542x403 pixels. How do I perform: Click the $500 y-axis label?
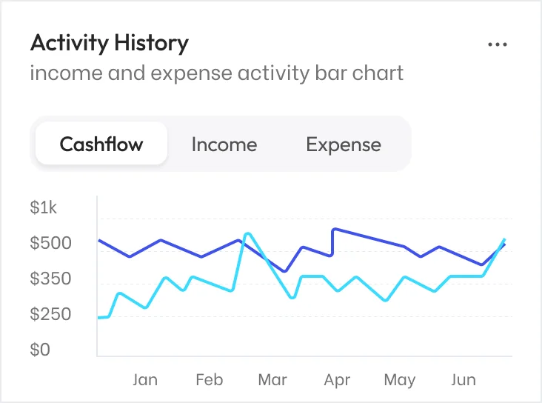pos(50,243)
